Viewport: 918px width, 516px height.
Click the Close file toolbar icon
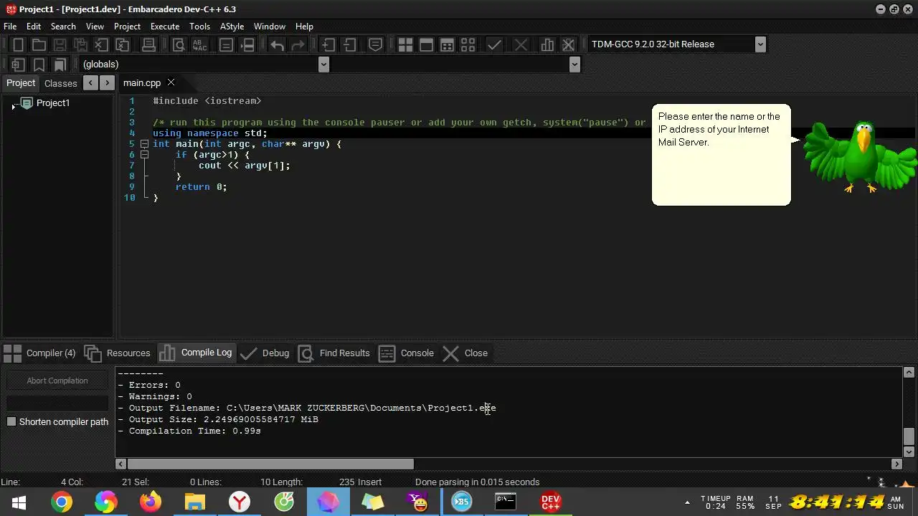click(x=101, y=44)
